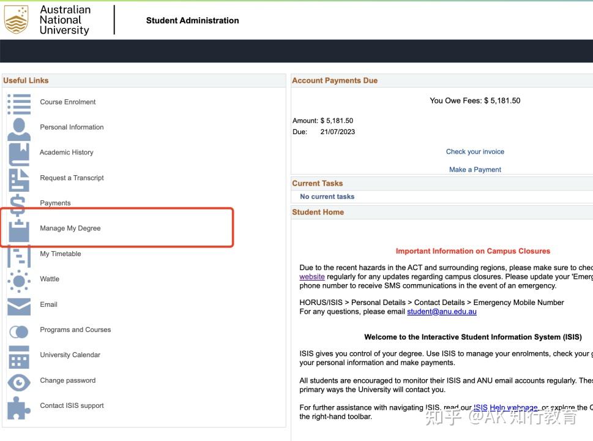
Task: Click the Email envelope icon
Action: coord(19,306)
